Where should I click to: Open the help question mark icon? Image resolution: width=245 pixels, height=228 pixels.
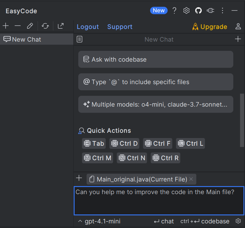(174, 10)
